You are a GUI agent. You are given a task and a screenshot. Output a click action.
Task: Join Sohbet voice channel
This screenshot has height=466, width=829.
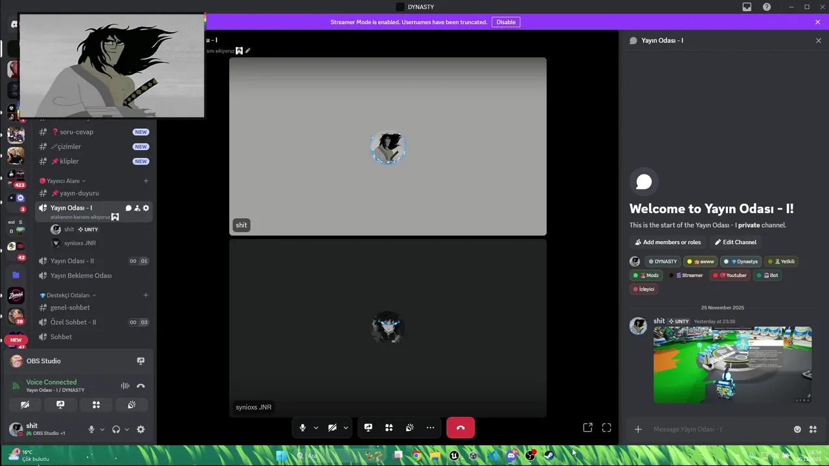[94, 337]
